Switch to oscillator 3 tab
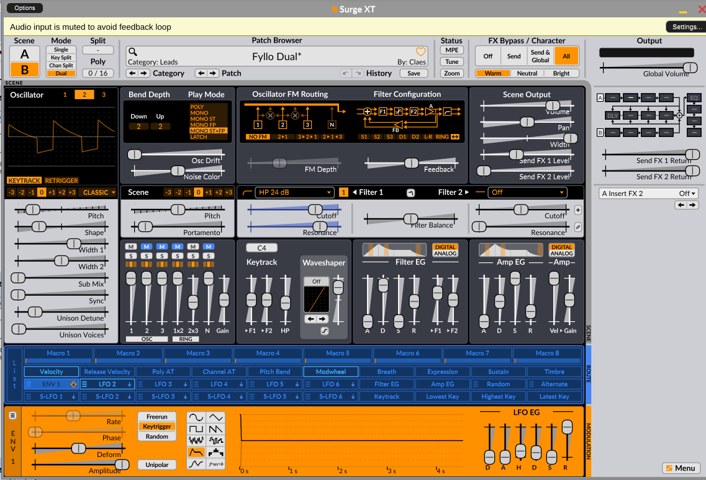Image resolution: width=706 pixels, height=480 pixels. point(104,94)
